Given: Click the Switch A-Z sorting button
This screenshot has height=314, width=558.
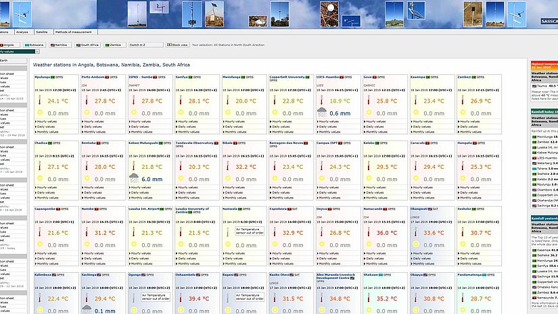Looking at the screenshot, I should pyautogui.click(x=146, y=45).
